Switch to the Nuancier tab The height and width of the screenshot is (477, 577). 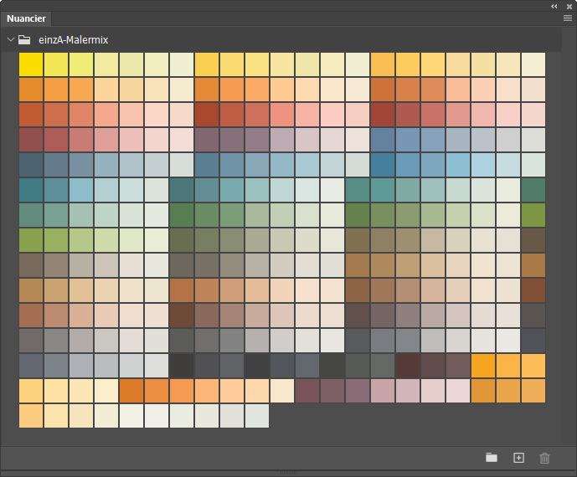[26, 18]
